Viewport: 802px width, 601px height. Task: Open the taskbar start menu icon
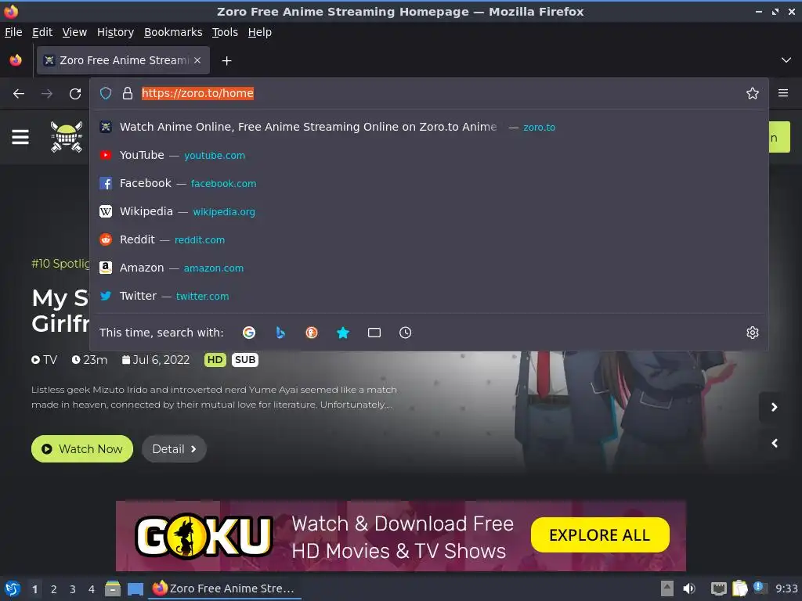coord(13,588)
